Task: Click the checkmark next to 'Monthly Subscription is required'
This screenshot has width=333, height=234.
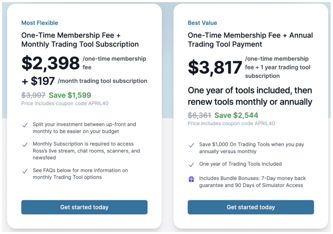Action: click(25, 145)
